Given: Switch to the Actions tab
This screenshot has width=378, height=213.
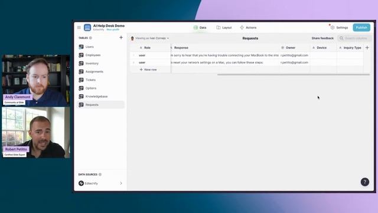Looking at the screenshot, I should pos(248,28).
